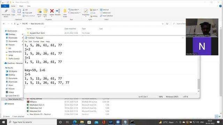The width and height of the screenshot is (223, 125).
Task: Click Copy path in Clipboard group
Action: click(27, 13)
